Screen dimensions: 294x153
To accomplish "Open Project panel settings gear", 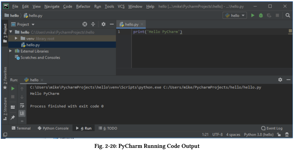I will [x=103, y=24].
